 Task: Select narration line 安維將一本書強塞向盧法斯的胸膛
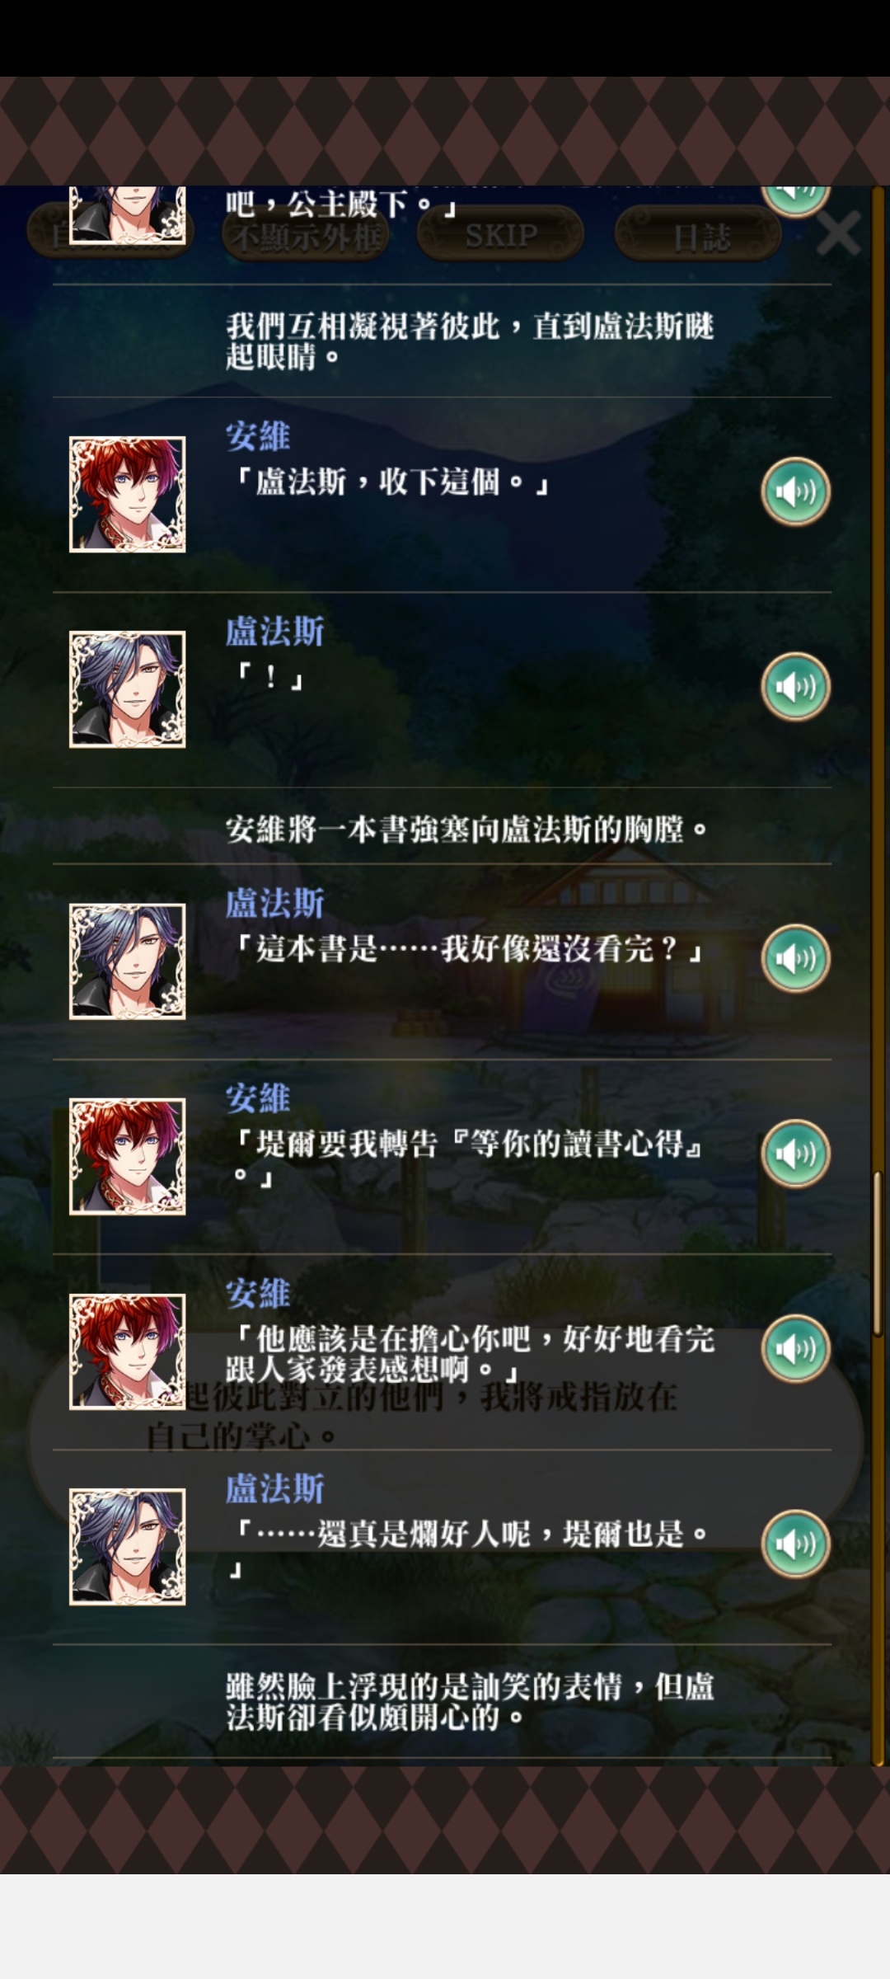click(x=467, y=829)
